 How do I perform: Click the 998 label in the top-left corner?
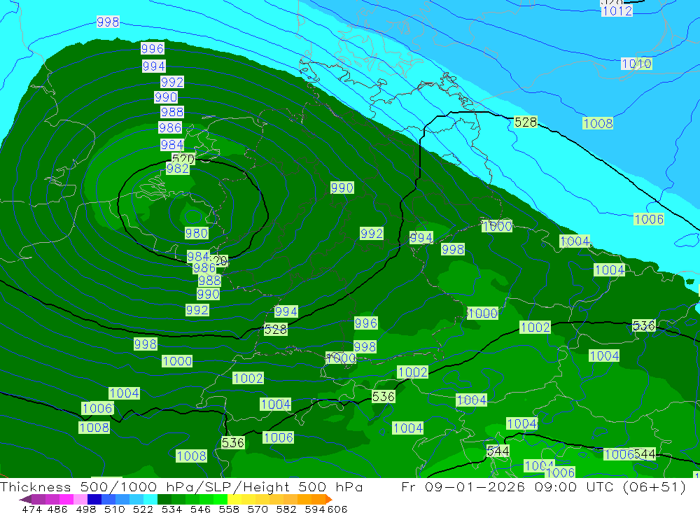[108, 22]
